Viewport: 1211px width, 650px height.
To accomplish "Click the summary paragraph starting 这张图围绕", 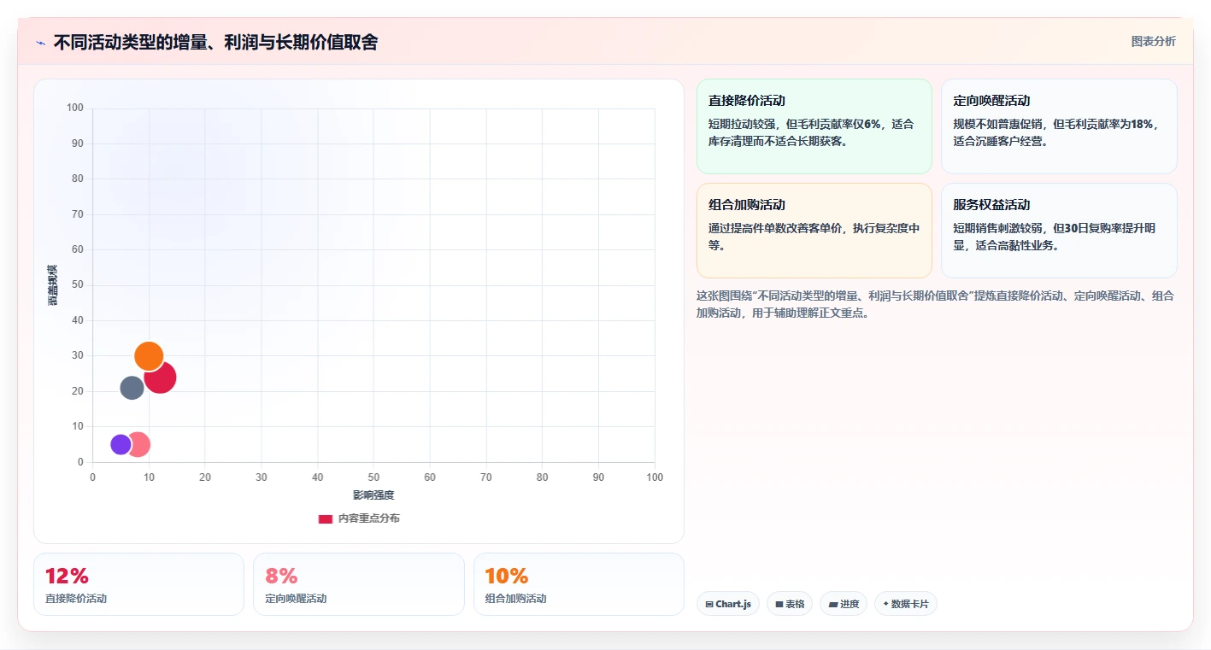I will click(x=936, y=304).
